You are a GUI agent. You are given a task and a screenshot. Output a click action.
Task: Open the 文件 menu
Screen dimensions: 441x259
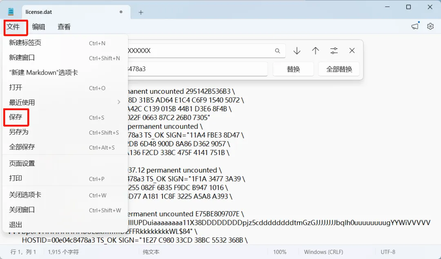13,27
